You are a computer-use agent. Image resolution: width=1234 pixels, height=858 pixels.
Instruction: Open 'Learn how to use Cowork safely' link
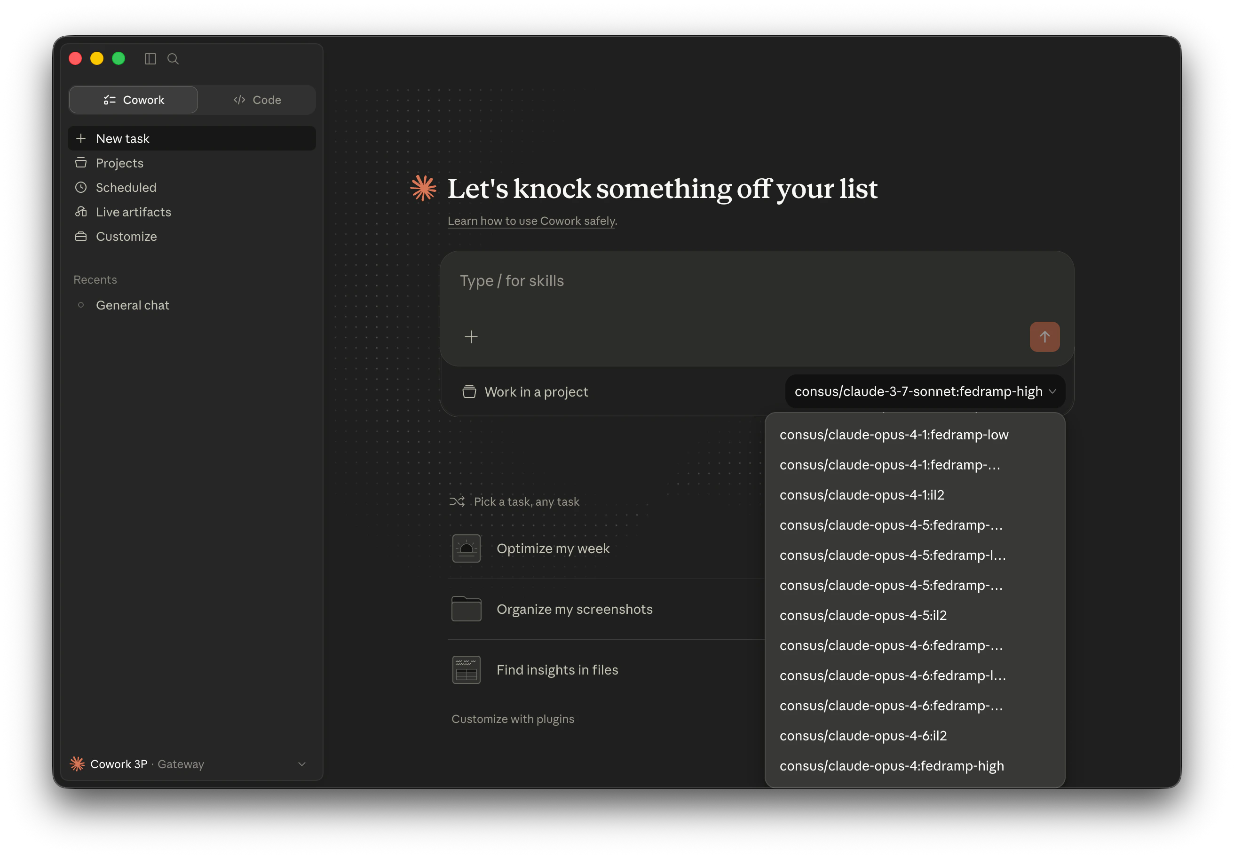tap(532, 221)
